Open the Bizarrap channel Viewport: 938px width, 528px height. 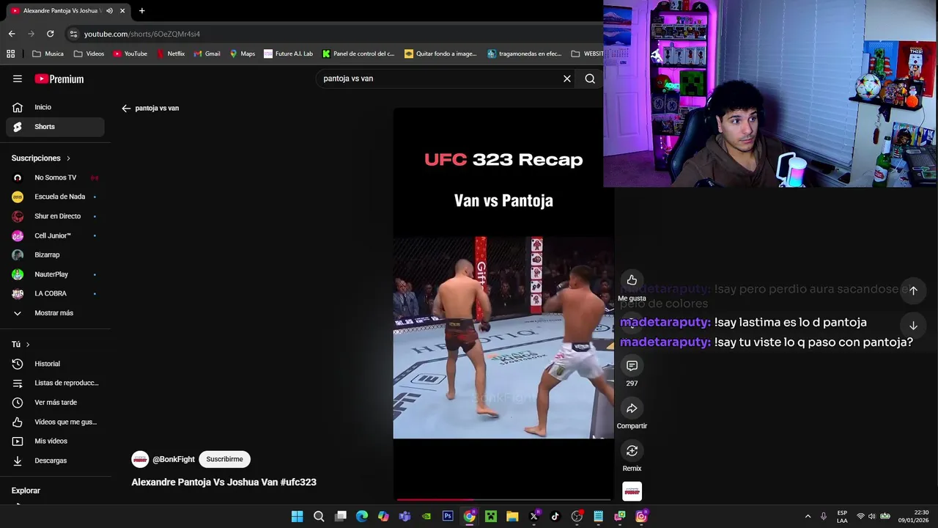tap(55, 254)
